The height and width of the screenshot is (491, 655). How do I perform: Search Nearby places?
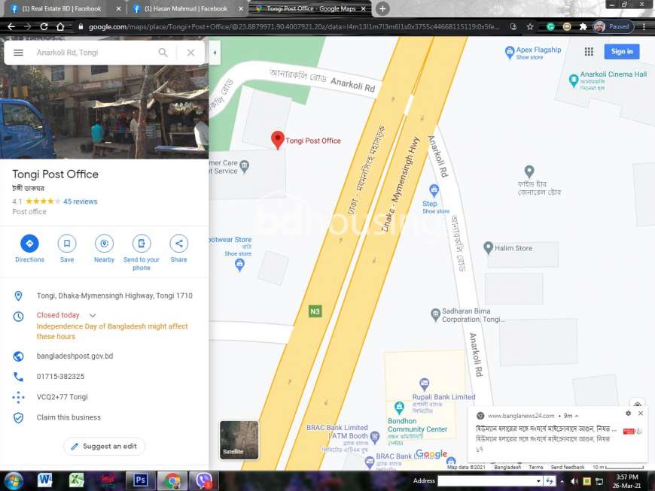pyautogui.click(x=104, y=244)
